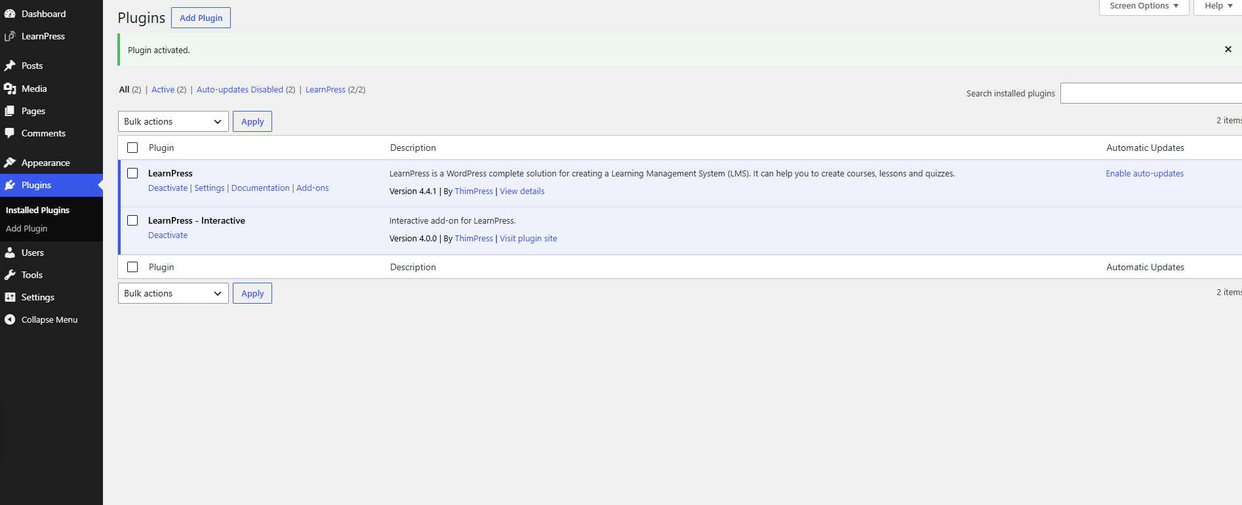Open Installed Plugins submenu item
This screenshot has width=1242, height=505.
coord(37,210)
